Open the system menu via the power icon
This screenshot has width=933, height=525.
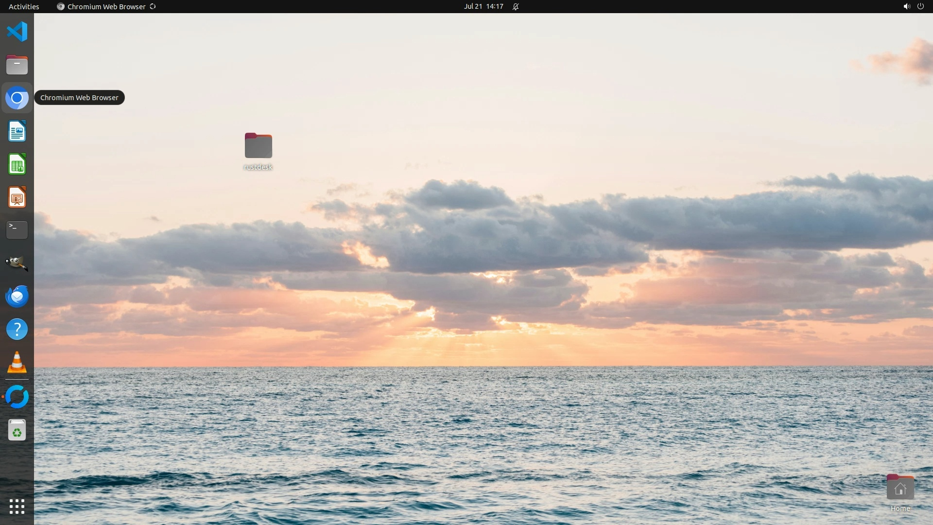click(920, 6)
